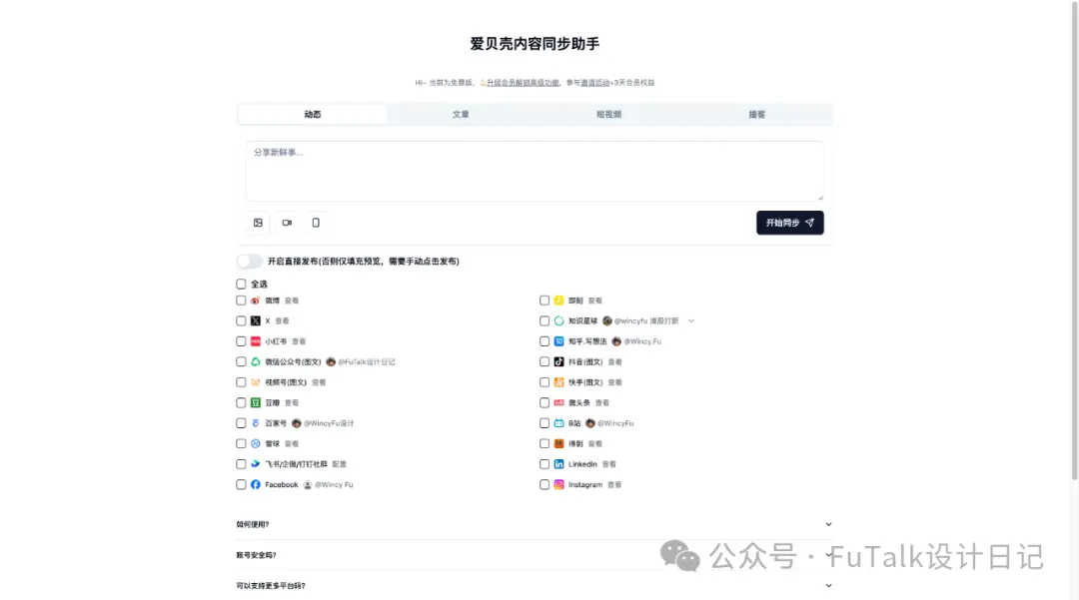Viewport: 1079px width, 600px height.
Task: Click the green Douban (豆瓣) logo
Action: click(x=256, y=402)
